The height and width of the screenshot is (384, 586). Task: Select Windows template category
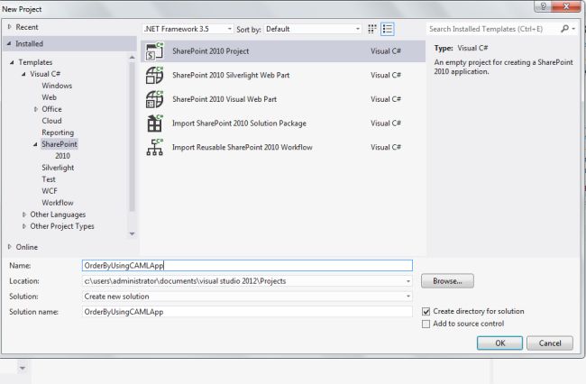(57, 86)
